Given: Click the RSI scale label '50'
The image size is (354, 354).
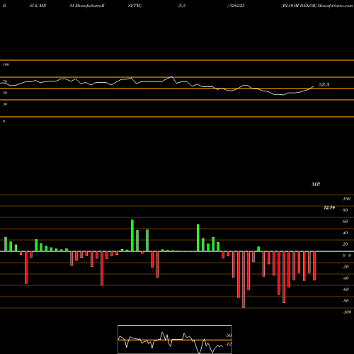Looking at the screenshot, I should (x=5, y=93).
